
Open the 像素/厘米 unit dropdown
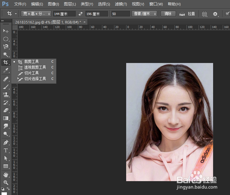click(x=144, y=14)
